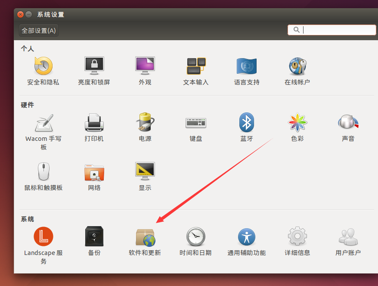Open 安全和隐私 settings icon

pos(43,66)
